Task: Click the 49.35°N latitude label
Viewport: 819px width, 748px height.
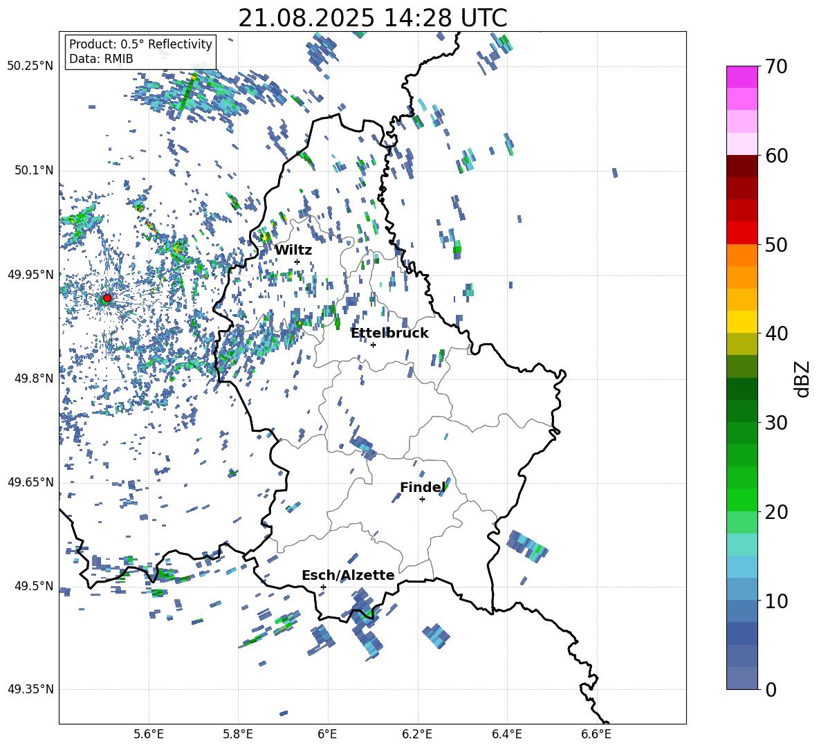Action: pyautogui.click(x=30, y=689)
